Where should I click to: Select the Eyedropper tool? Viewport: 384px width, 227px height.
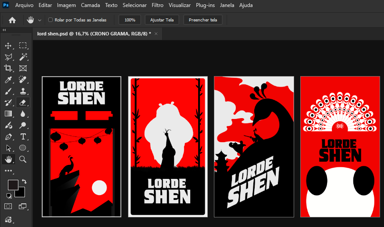8,80
